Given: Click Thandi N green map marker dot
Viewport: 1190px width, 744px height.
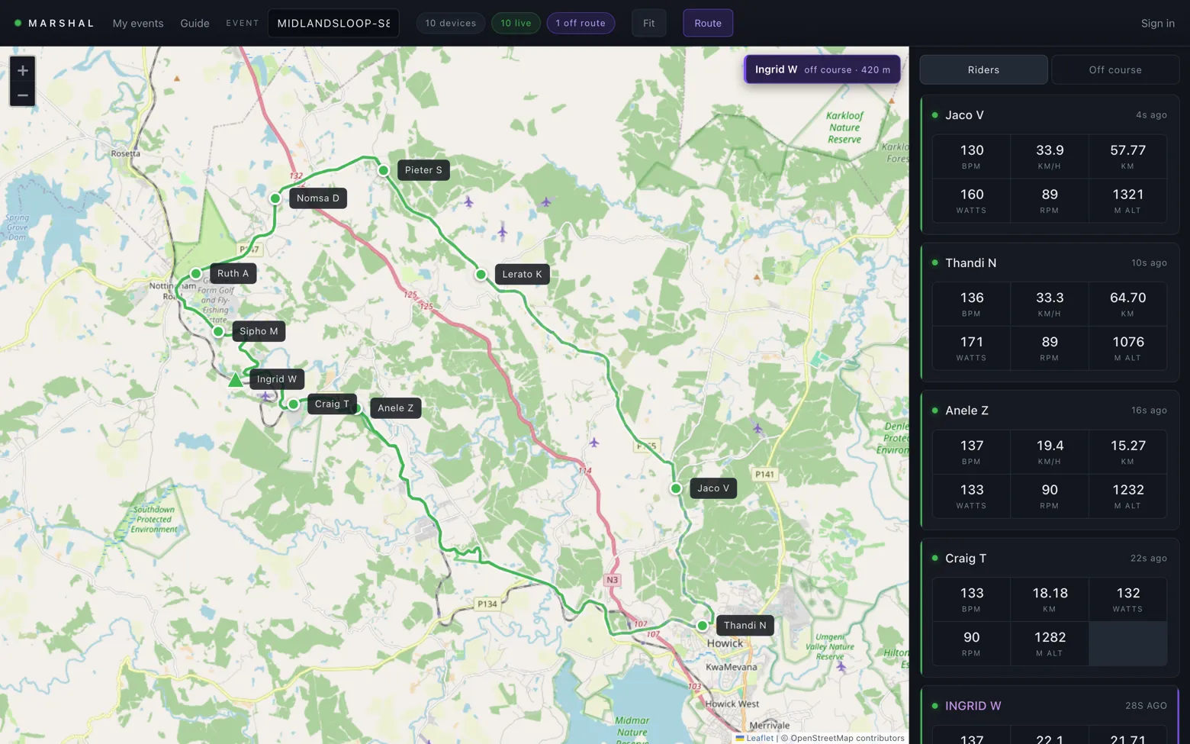Looking at the screenshot, I should pos(703,626).
